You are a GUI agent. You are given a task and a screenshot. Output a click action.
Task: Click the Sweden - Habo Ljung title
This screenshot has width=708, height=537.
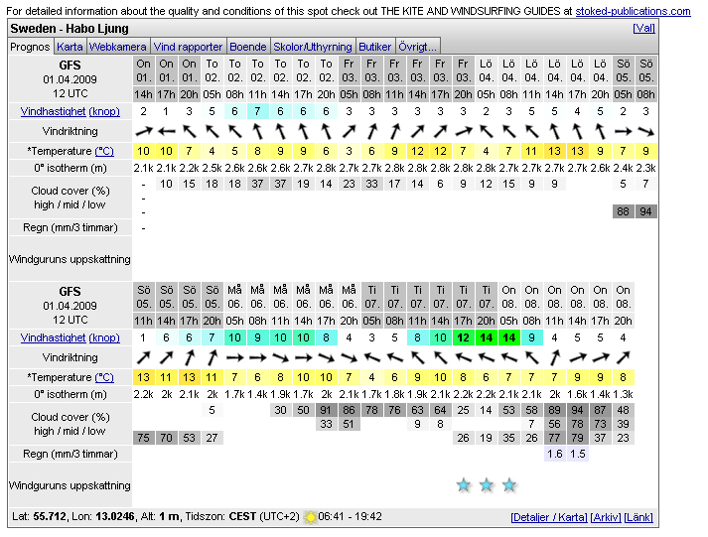[x=70, y=29]
